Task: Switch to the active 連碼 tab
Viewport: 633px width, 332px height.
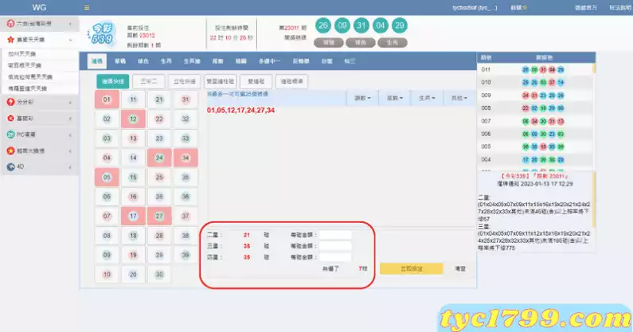Action: coord(97,61)
